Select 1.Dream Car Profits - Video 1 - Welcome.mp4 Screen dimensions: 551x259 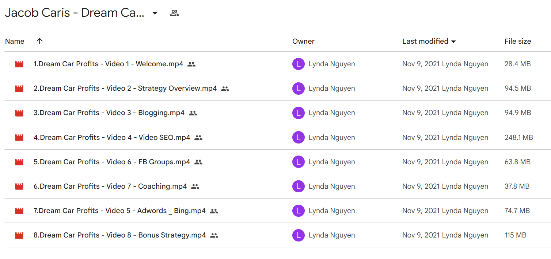point(108,64)
